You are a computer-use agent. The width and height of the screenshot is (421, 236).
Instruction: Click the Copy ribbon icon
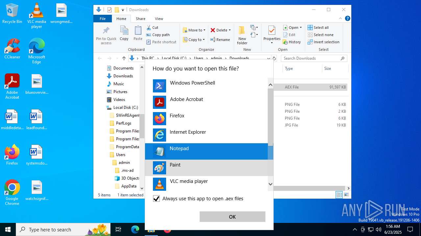coord(124,33)
